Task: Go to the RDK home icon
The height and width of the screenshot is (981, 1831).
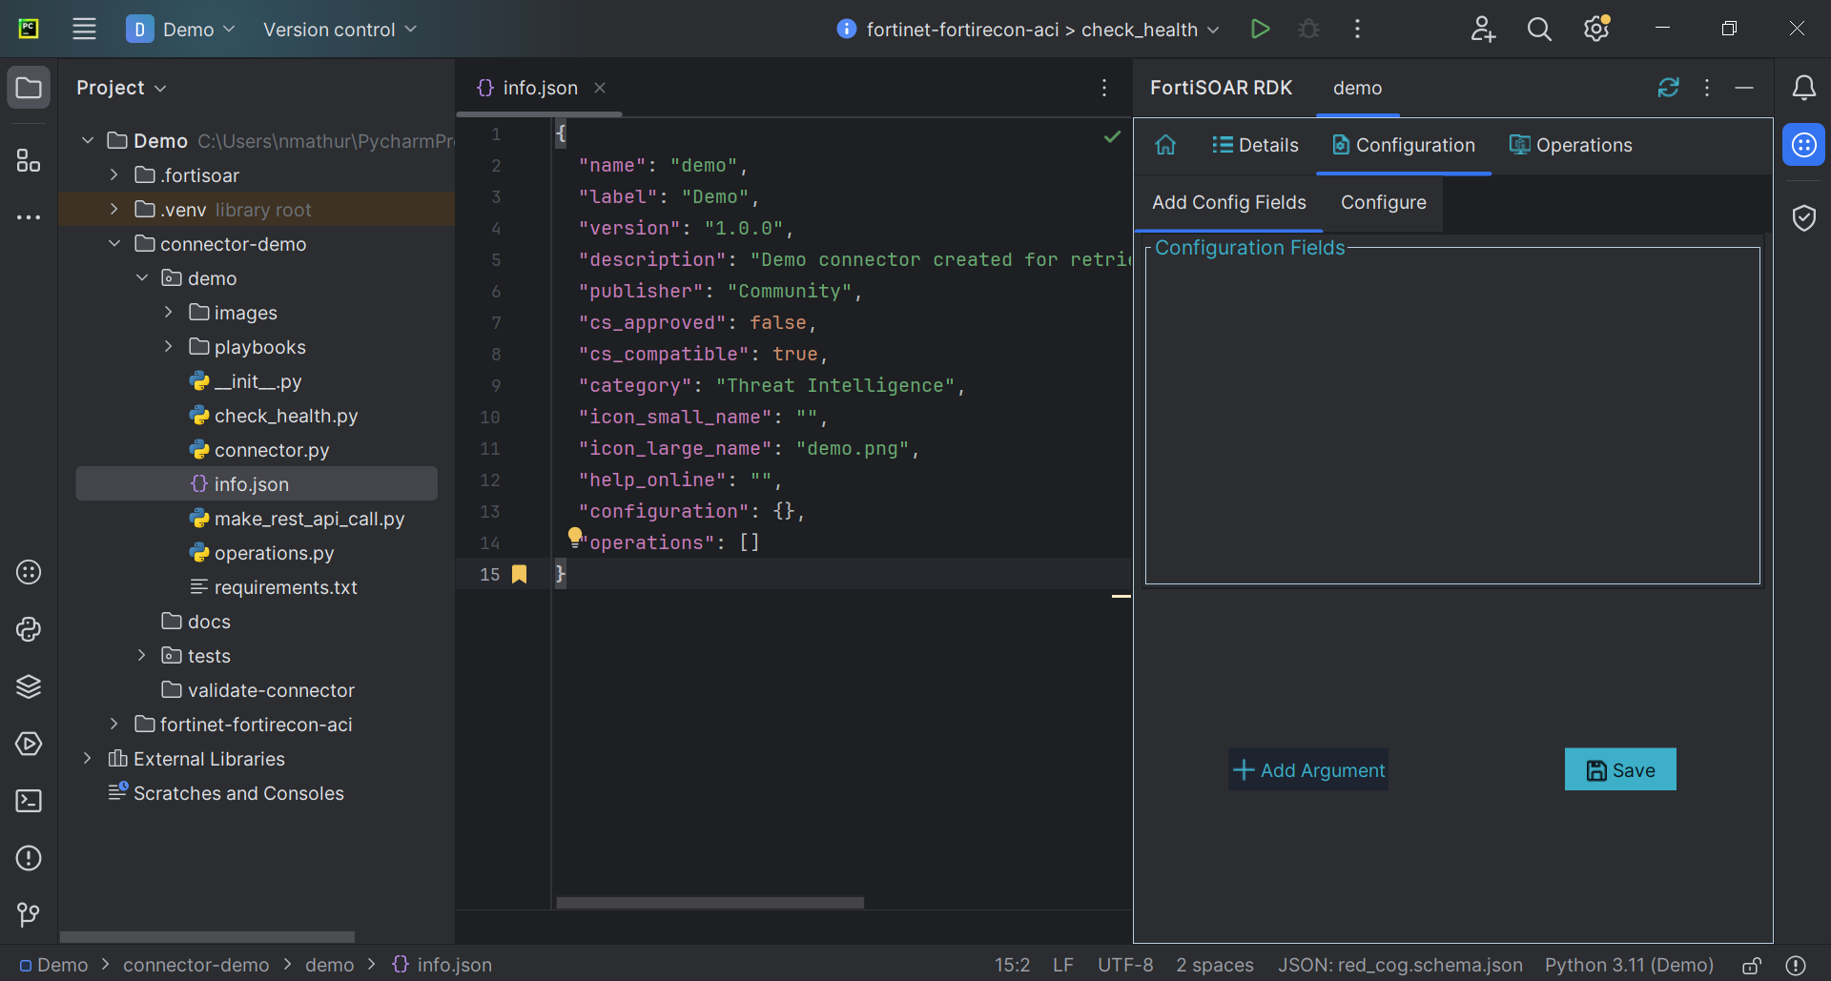Action: [x=1165, y=145]
